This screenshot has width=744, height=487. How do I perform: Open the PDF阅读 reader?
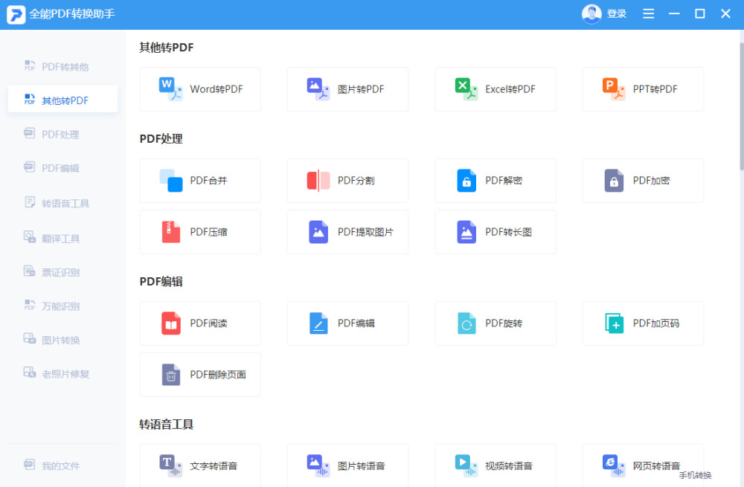coord(199,323)
